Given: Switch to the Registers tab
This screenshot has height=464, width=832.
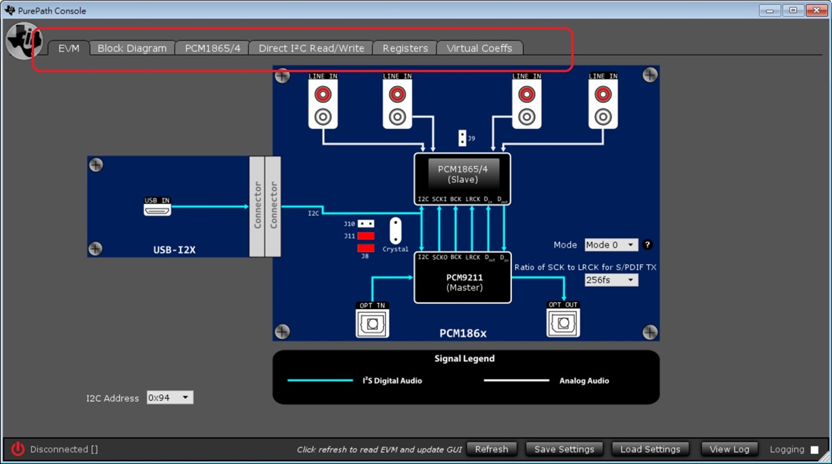Looking at the screenshot, I should click(x=405, y=48).
